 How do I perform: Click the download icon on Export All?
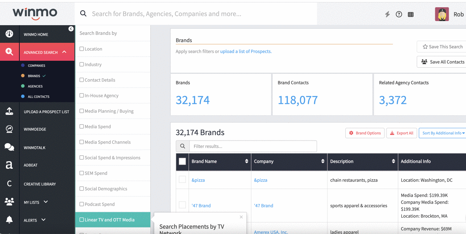pyautogui.click(x=392, y=133)
